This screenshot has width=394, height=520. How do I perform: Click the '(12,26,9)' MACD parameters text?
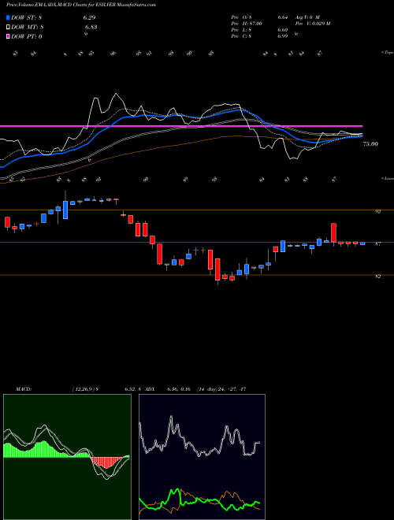click(83, 389)
